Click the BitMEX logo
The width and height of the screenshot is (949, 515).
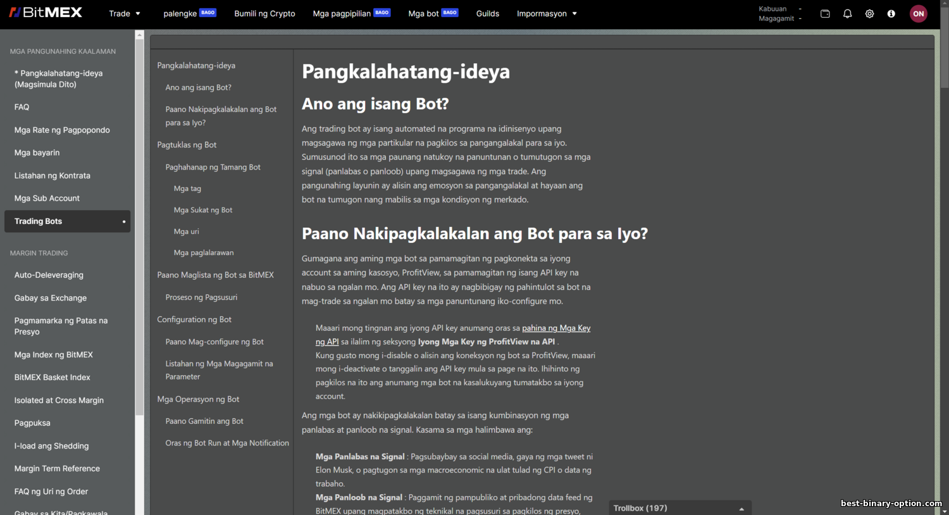(46, 12)
